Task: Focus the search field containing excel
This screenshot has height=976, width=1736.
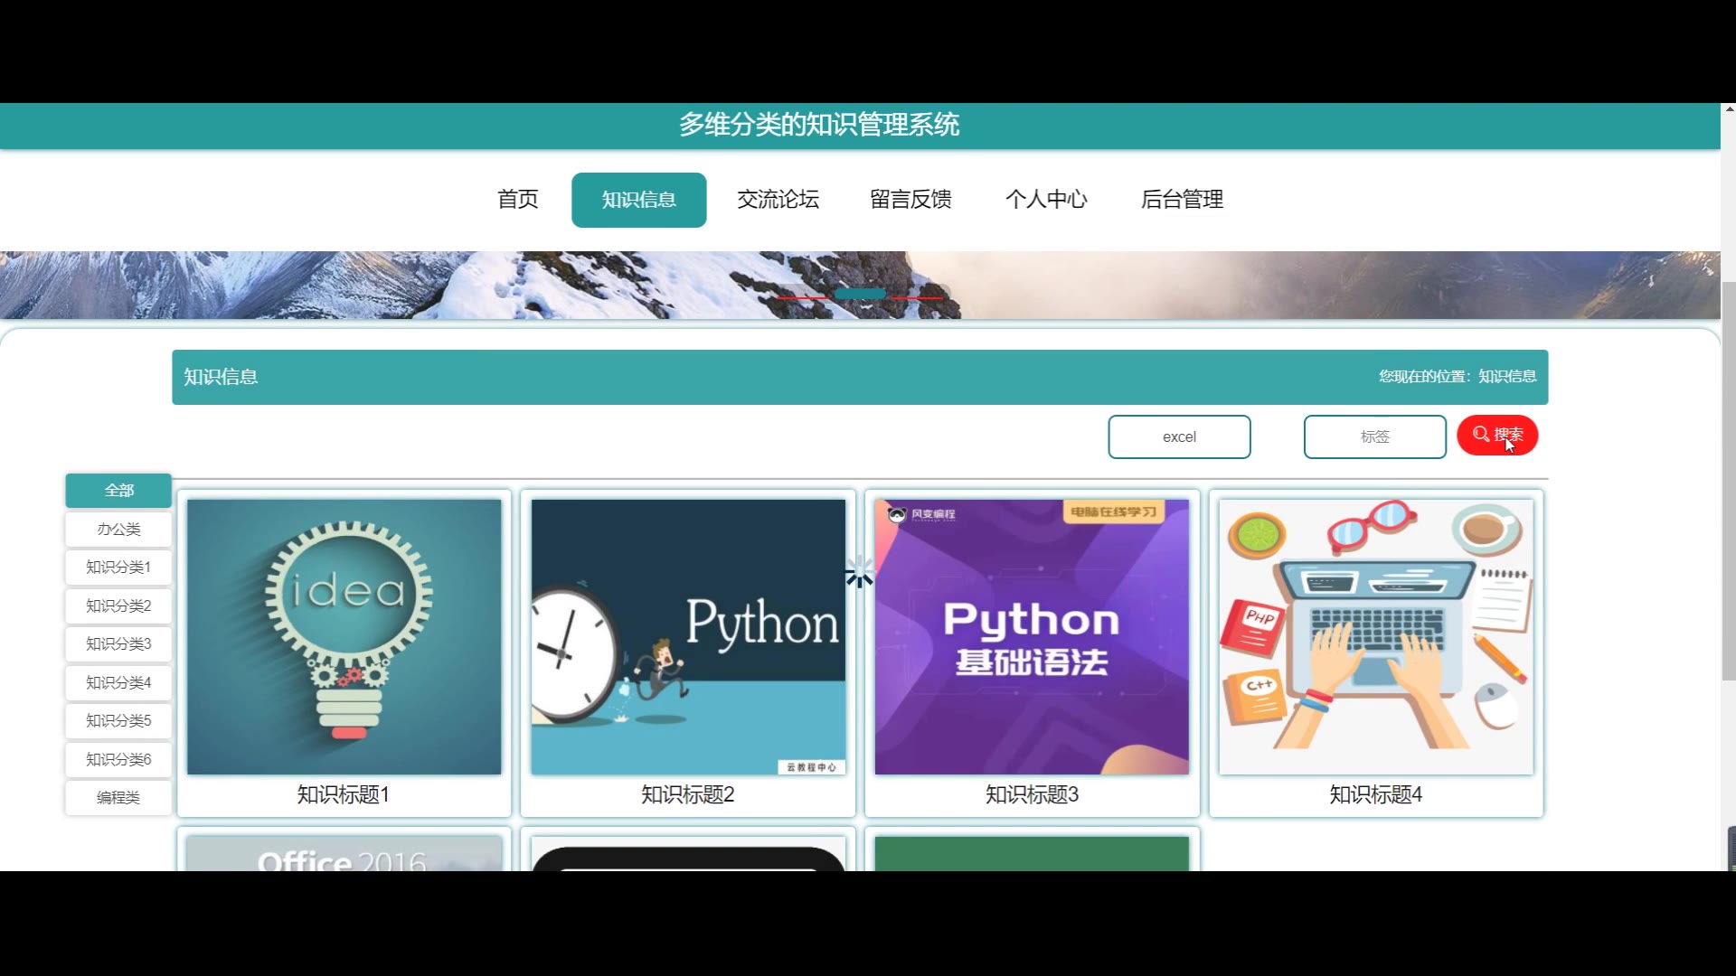Action: [x=1179, y=436]
